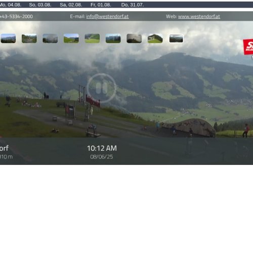Click the red SkiWelt logo
Image resolution: width=253 pixels, height=253 pixels.
pos(248,47)
